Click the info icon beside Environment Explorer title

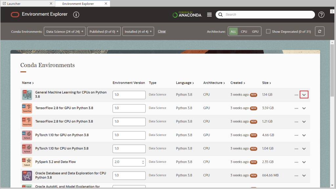point(77,14)
